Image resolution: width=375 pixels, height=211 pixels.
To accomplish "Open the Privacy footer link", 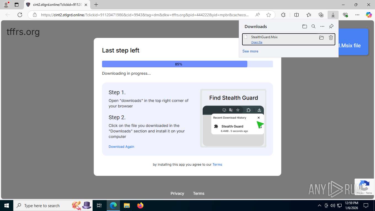I will tap(177, 193).
